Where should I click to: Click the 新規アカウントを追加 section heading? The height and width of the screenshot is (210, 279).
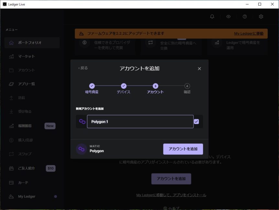[90, 109]
